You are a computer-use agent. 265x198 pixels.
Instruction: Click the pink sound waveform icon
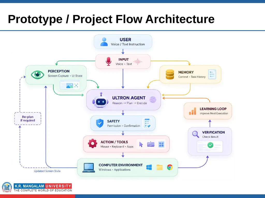point(138,62)
